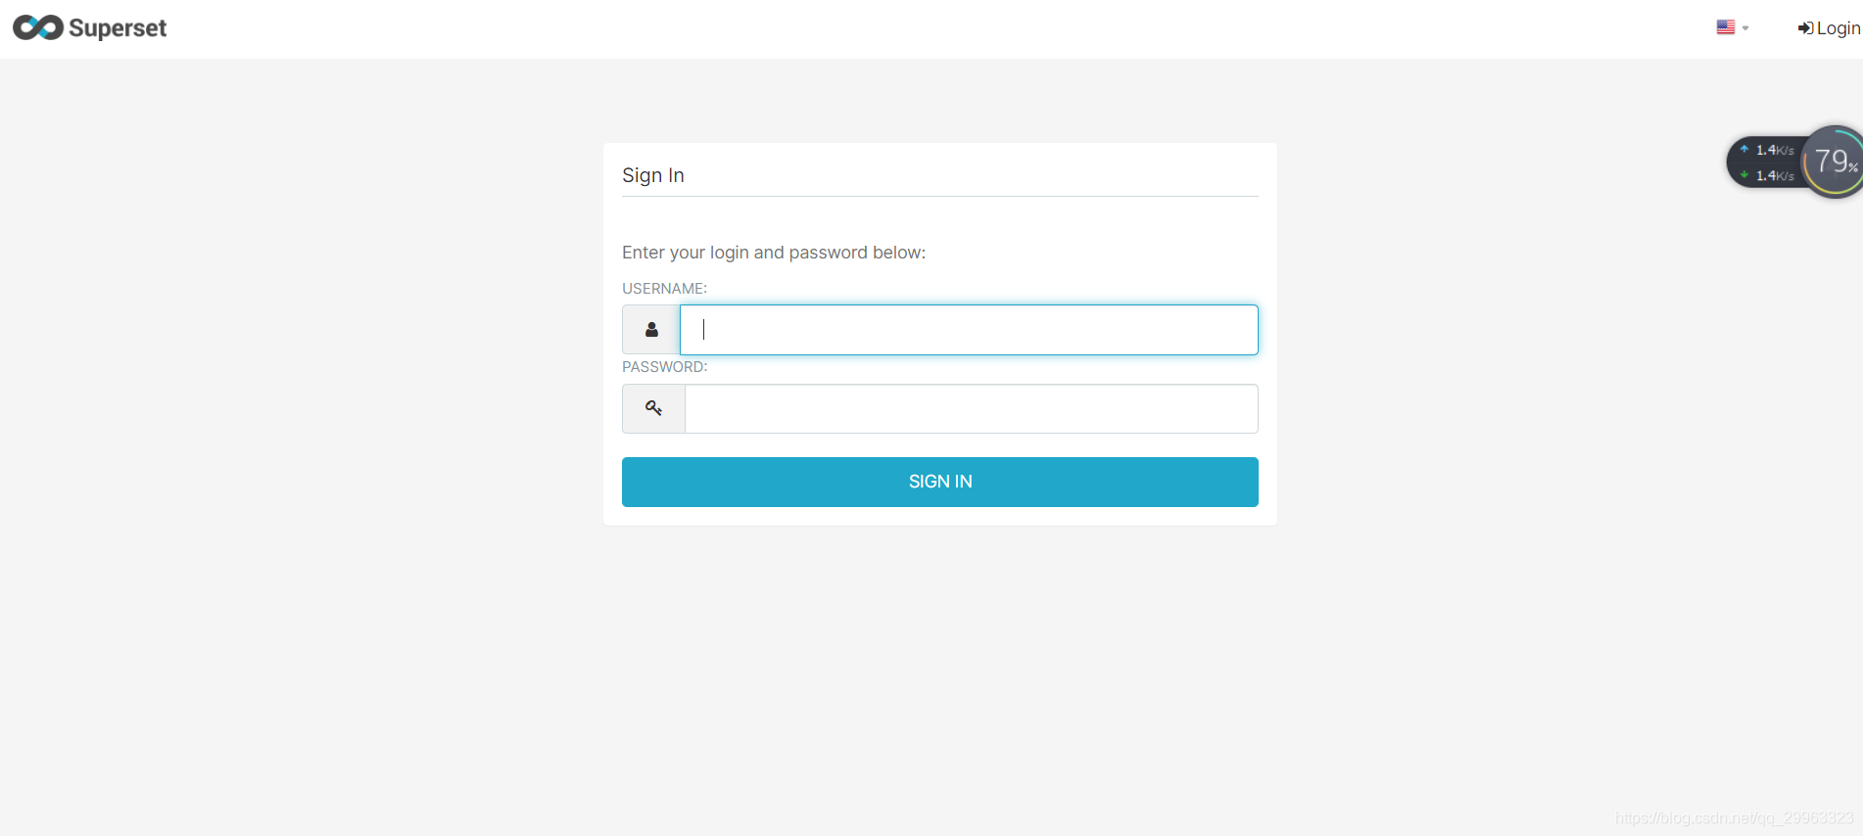Click the Sign In panel heading

tap(652, 174)
